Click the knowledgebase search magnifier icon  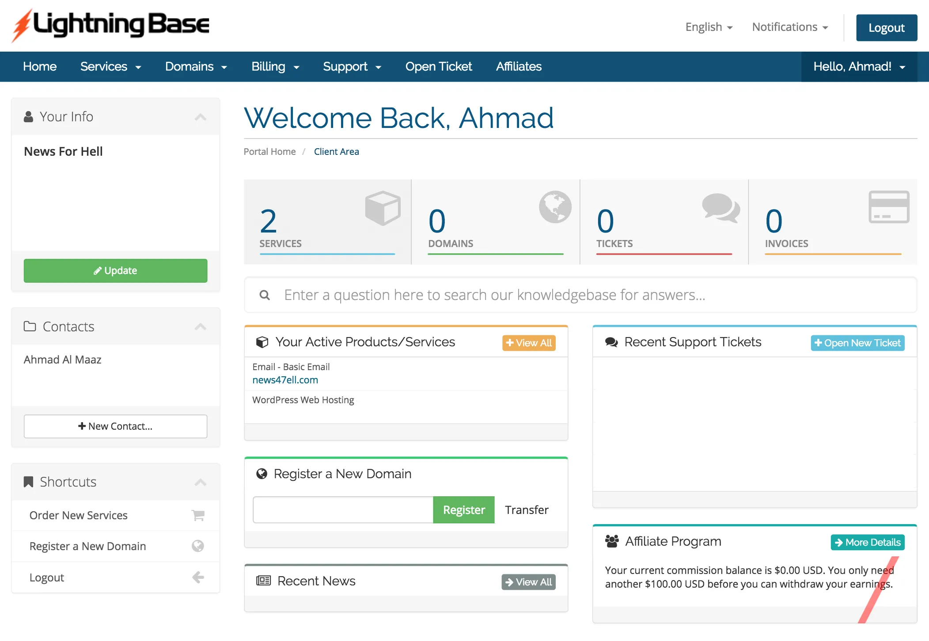click(x=265, y=295)
